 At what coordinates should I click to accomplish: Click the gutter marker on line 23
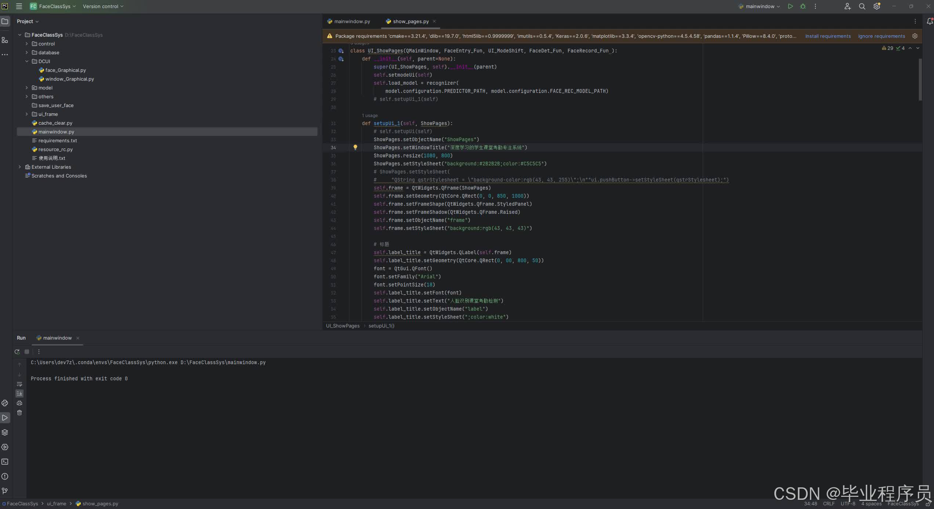341,51
